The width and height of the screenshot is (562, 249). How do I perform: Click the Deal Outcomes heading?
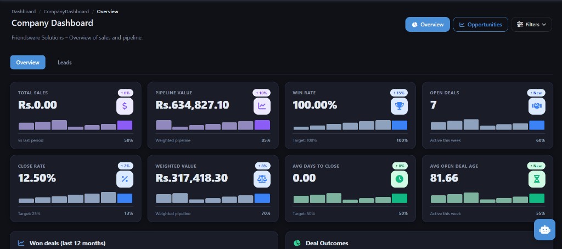[x=327, y=244]
